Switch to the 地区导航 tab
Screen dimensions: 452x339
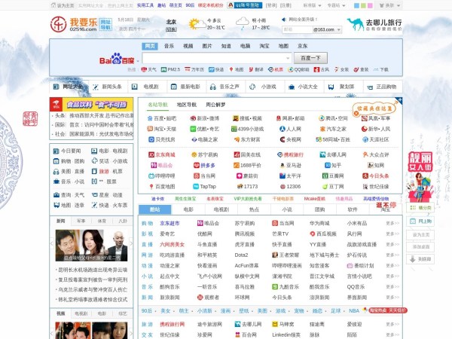(x=187, y=105)
